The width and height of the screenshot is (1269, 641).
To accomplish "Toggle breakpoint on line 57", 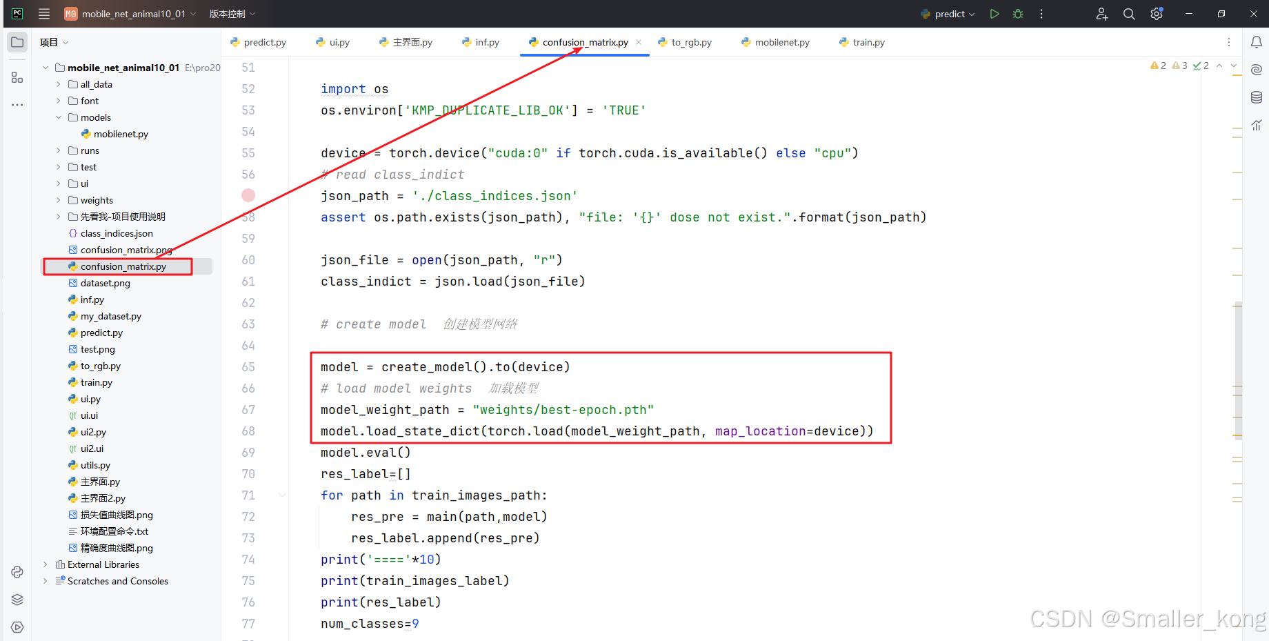I will click(x=248, y=195).
